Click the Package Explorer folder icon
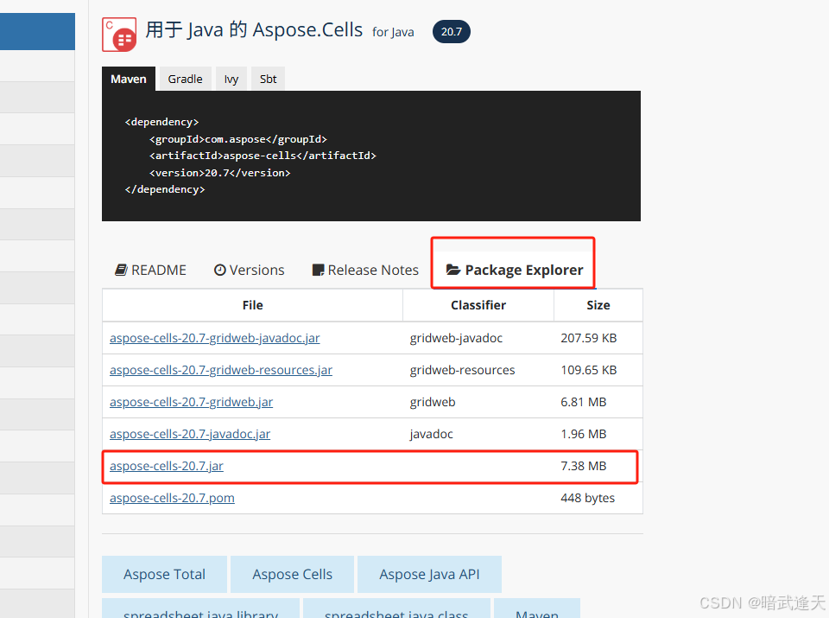 [x=453, y=270]
